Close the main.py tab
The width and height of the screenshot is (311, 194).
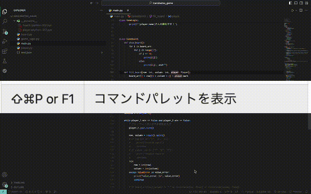click(128, 10)
